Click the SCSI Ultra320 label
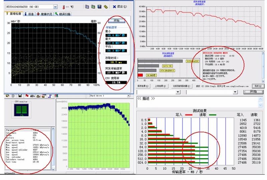The width and height of the screenshot is (267, 180). [193, 61]
